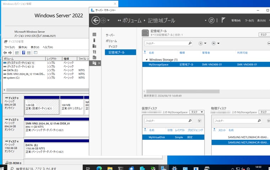This screenshot has height=170, width=270.
Task: Select the MyVirtualDisk row
Action: tap(173, 137)
